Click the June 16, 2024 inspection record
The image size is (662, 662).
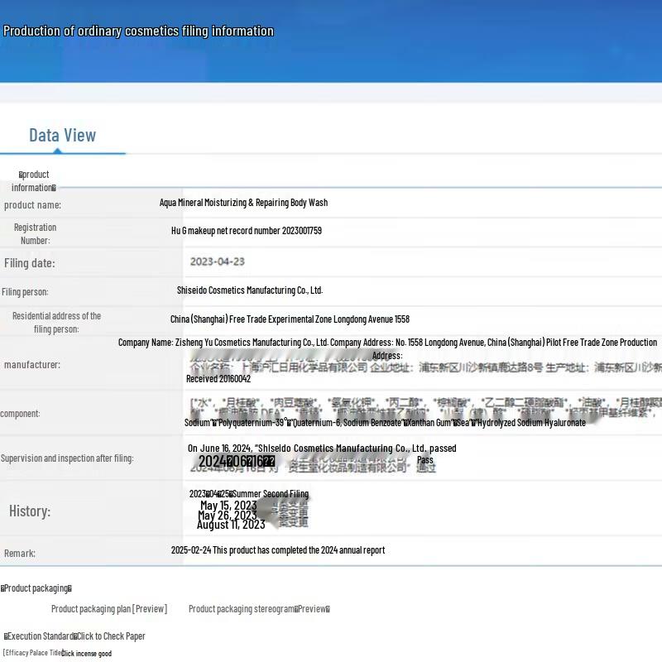(x=322, y=449)
